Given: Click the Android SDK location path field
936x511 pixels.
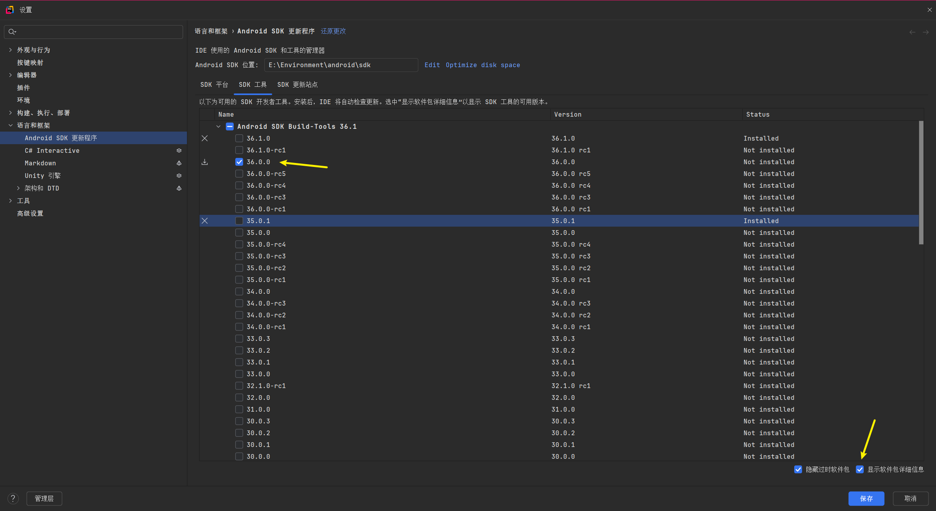Looking at the screenshot, I should [x=341, y=65].
